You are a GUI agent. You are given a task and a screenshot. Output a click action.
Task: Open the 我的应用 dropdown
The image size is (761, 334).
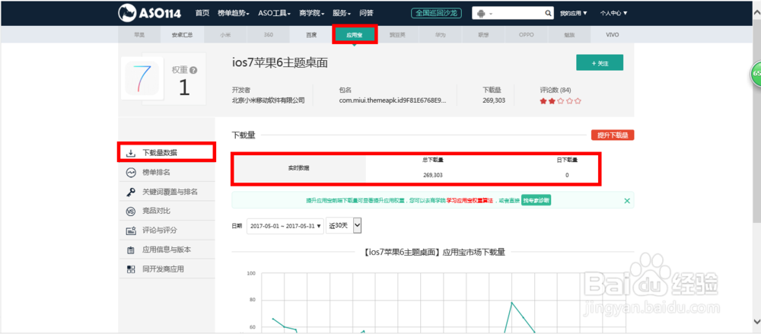click(x=573, y=13)
